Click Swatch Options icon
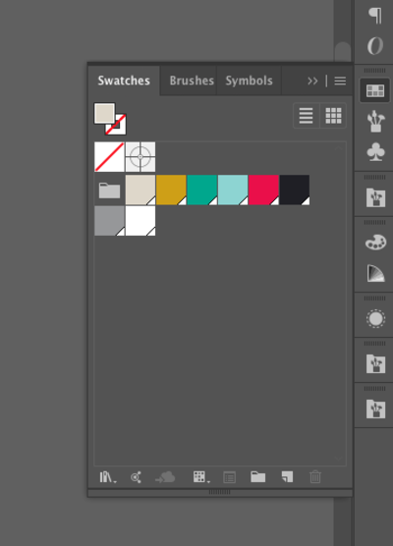The image size is (393, 546). pyautogui.click(x=229, y=477)
